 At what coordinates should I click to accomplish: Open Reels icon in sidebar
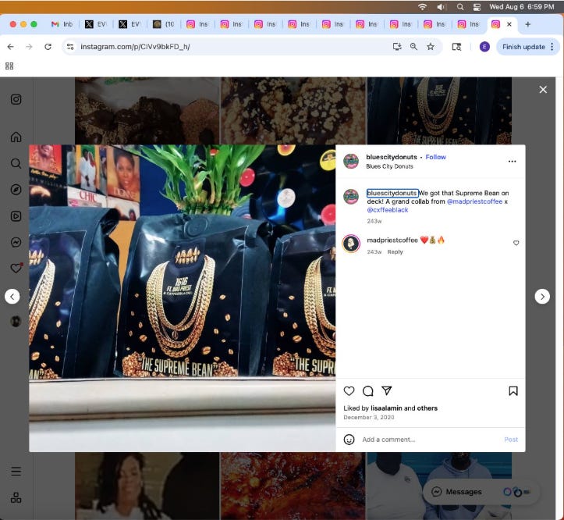pyautogui.click(x=16, y=216)
